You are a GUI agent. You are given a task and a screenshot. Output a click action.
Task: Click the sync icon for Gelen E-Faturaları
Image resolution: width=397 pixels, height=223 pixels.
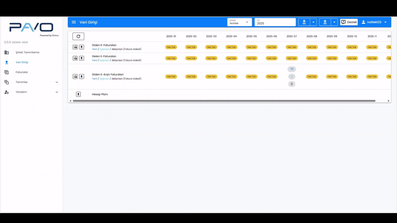pyautogui.click(x=75, y=58)
